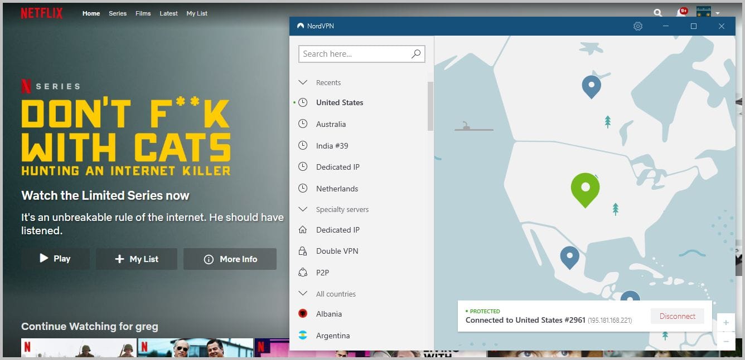Click the house icon for Dedicated IP specialty server
The image size is (745, 360).
click(303, 230)
